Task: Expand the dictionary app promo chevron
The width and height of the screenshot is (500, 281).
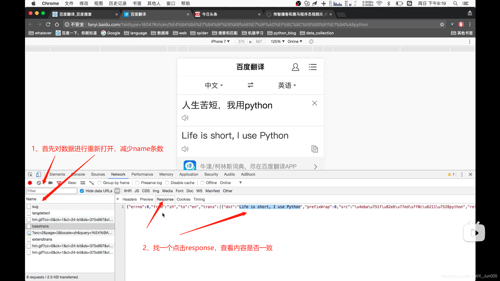Action: (x=315, y=167)
